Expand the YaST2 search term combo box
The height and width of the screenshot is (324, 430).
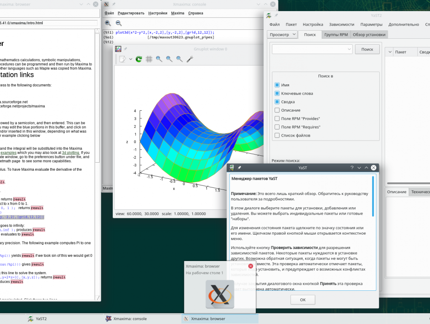tap(349, 49)
